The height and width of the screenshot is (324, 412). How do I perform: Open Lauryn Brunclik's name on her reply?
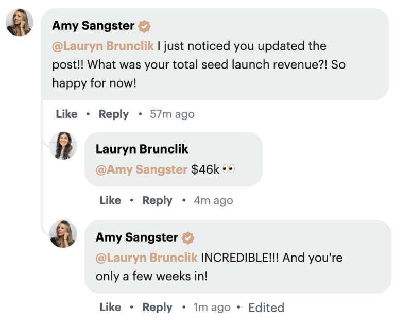[142, 149]
